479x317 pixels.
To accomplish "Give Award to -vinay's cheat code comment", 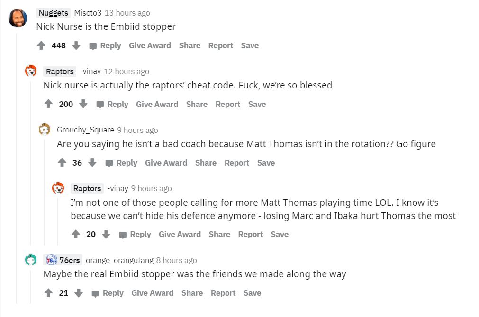I will [157, 104].
